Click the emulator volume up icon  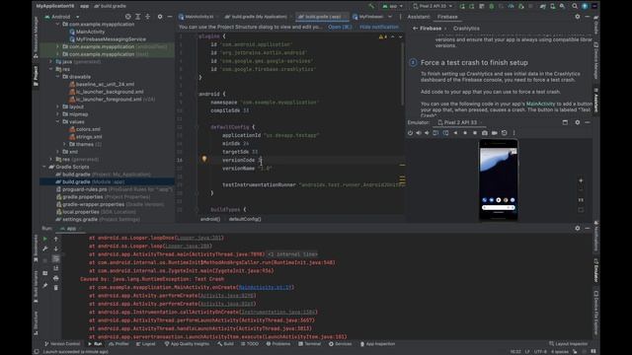[419, 133]
